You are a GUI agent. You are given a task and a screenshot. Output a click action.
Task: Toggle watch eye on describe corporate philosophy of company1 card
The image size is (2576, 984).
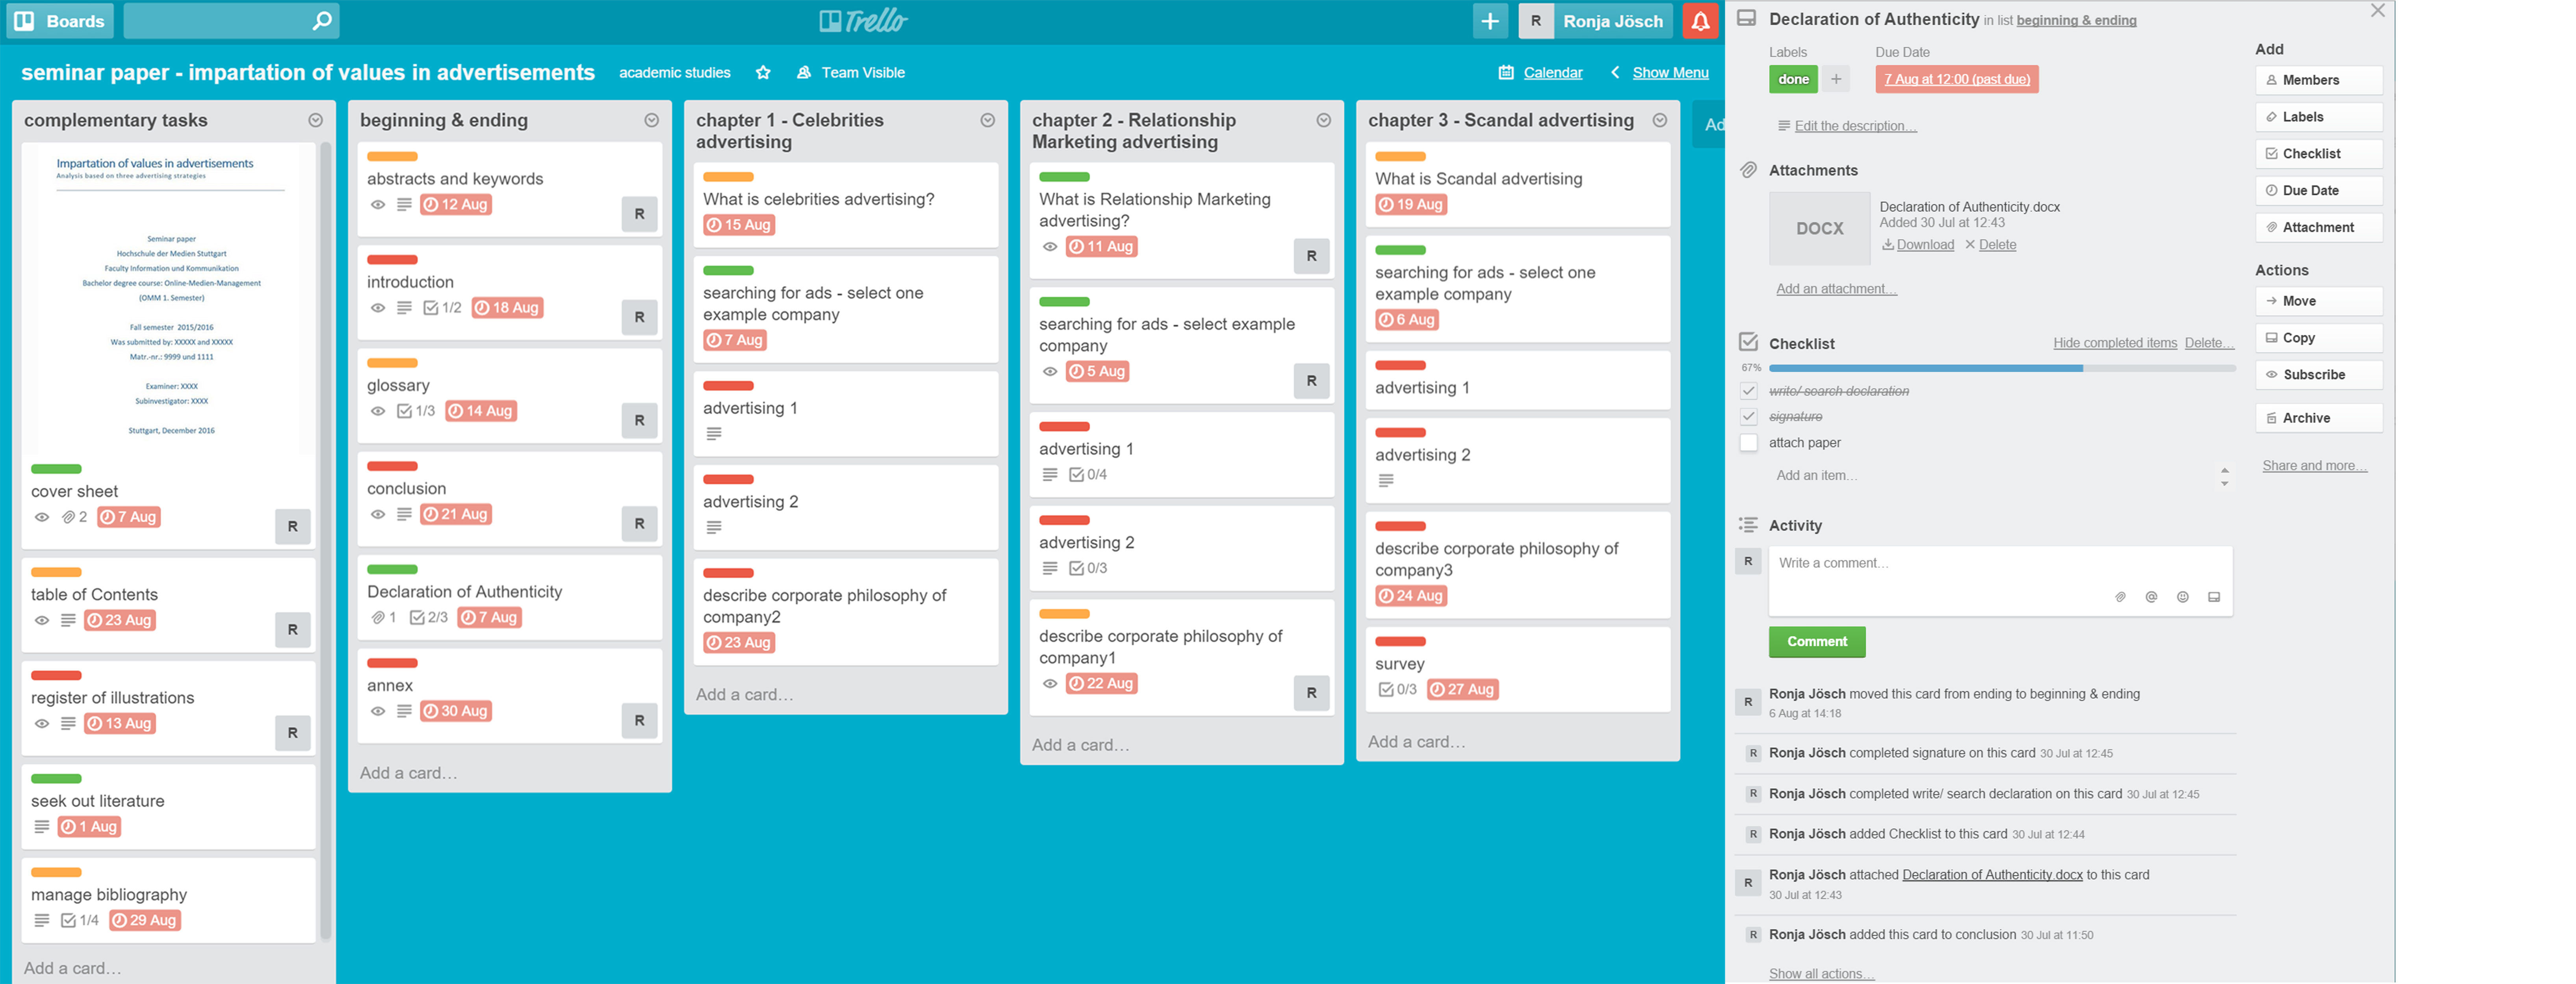click(1050, 684)
